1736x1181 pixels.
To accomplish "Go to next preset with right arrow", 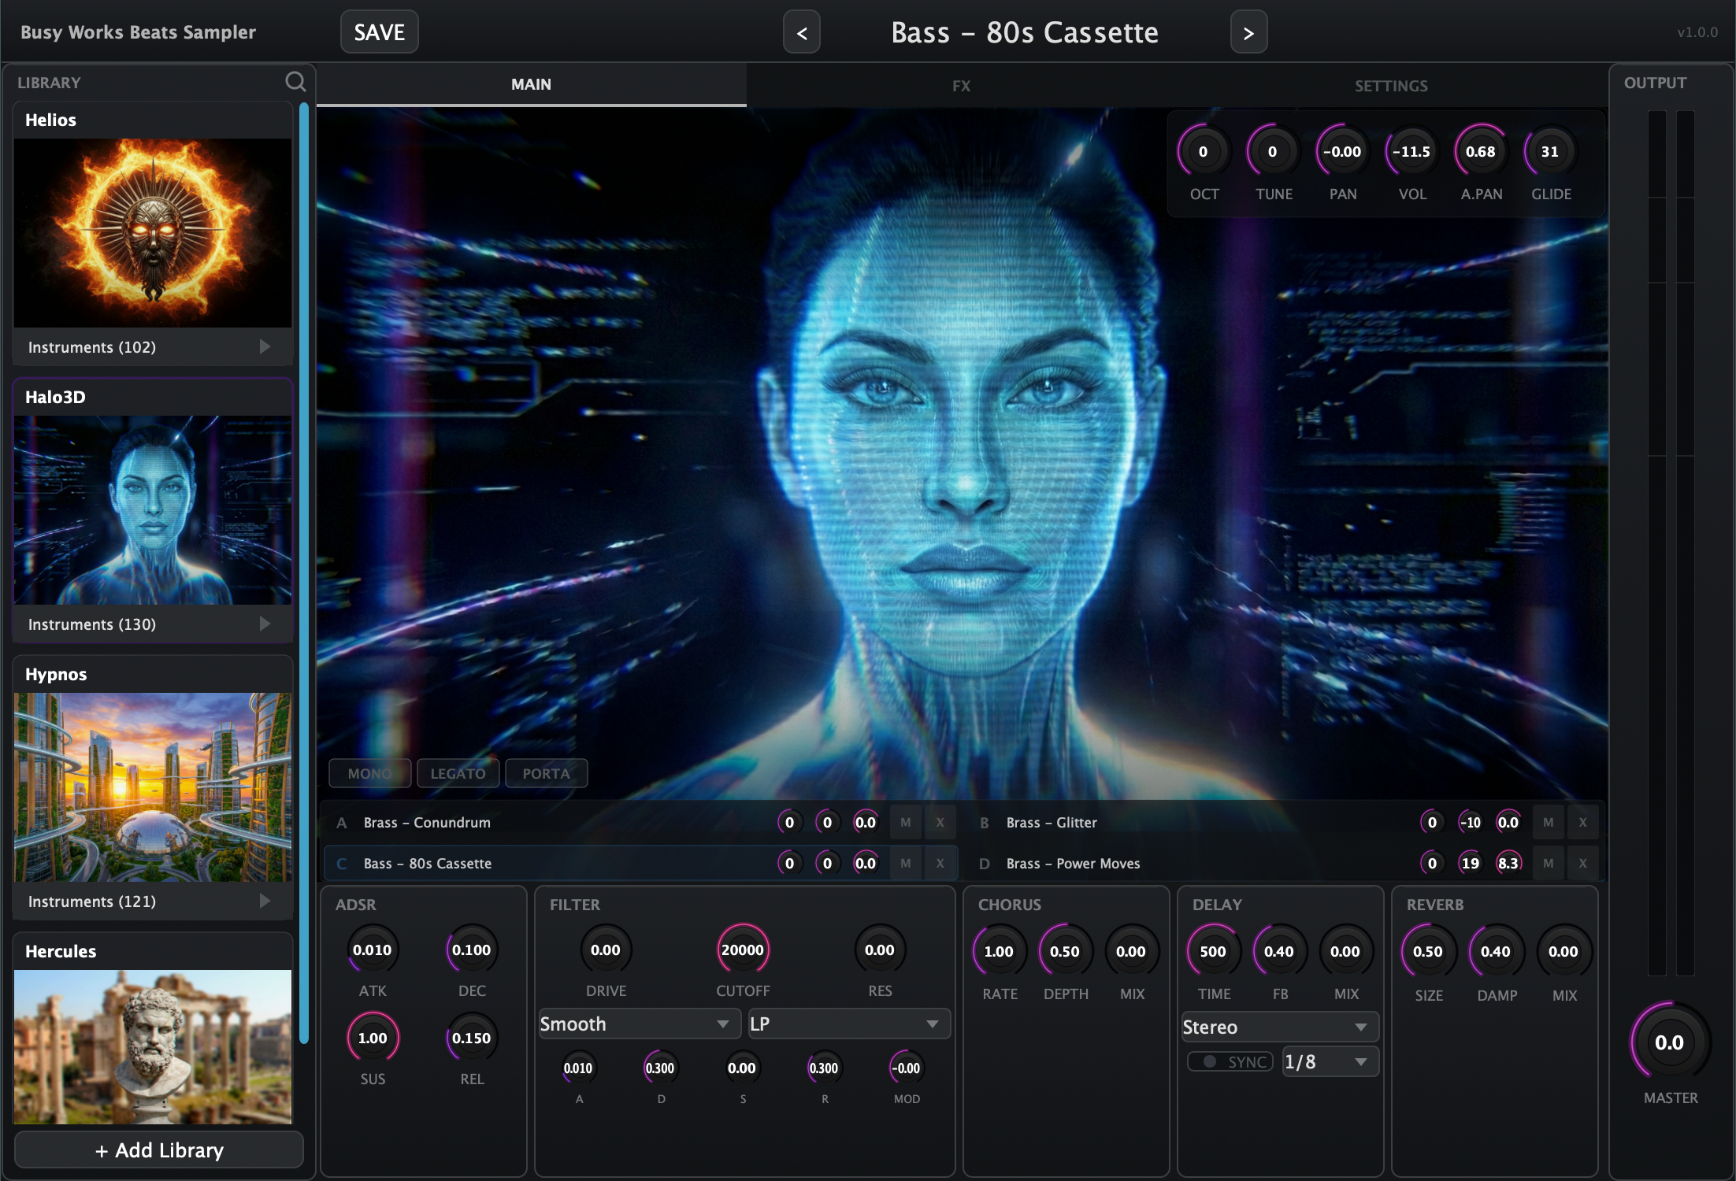I will (x=1248, y=33).
